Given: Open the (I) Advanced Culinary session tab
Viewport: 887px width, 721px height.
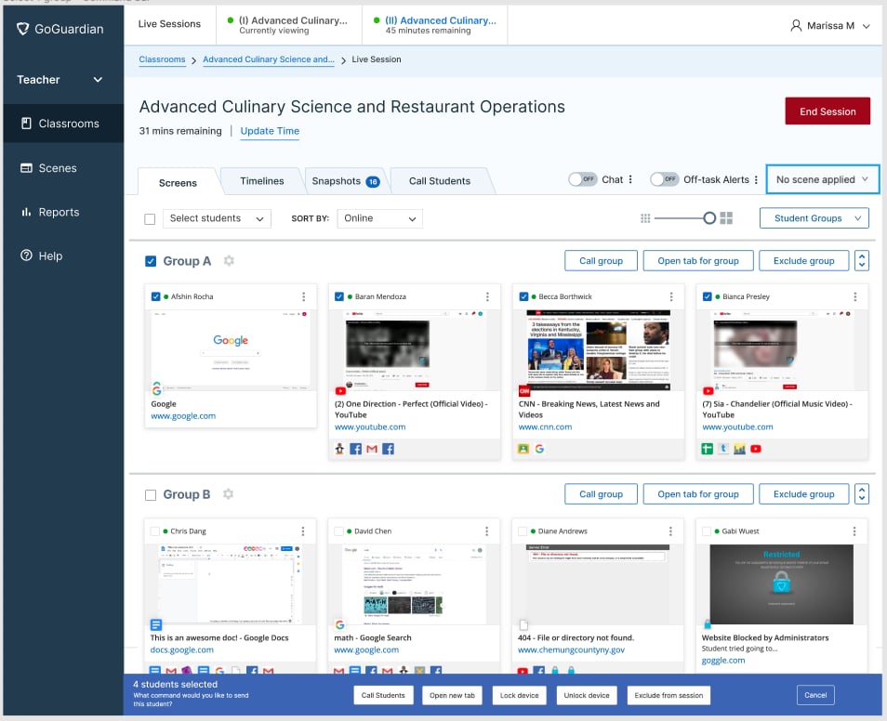Looking at the screenshot, I should (x=288, y=25).
